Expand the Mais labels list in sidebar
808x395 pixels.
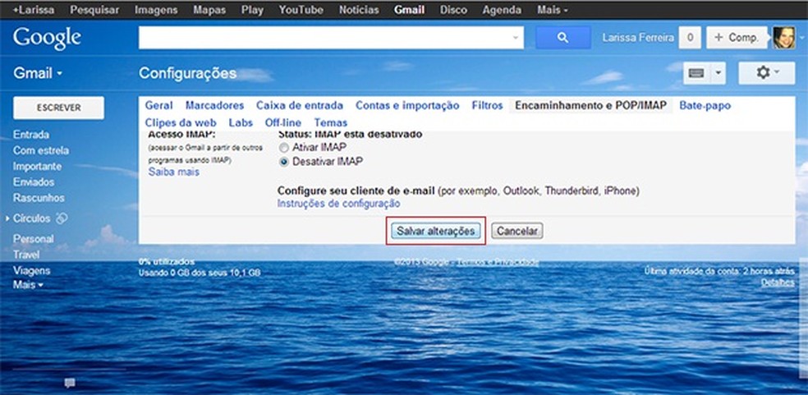(28, 285)
